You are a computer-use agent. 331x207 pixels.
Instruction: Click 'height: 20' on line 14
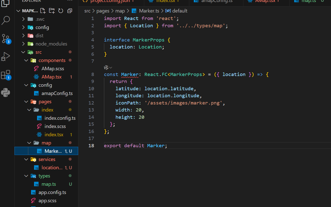click(x=130, y=117)
